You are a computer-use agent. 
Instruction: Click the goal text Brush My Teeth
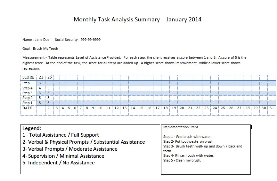pos(45,49)
